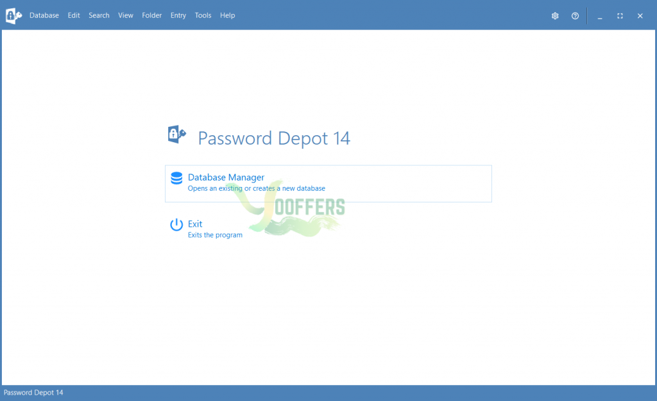Click the Password Depot logo in the title bar

point(13,15)
